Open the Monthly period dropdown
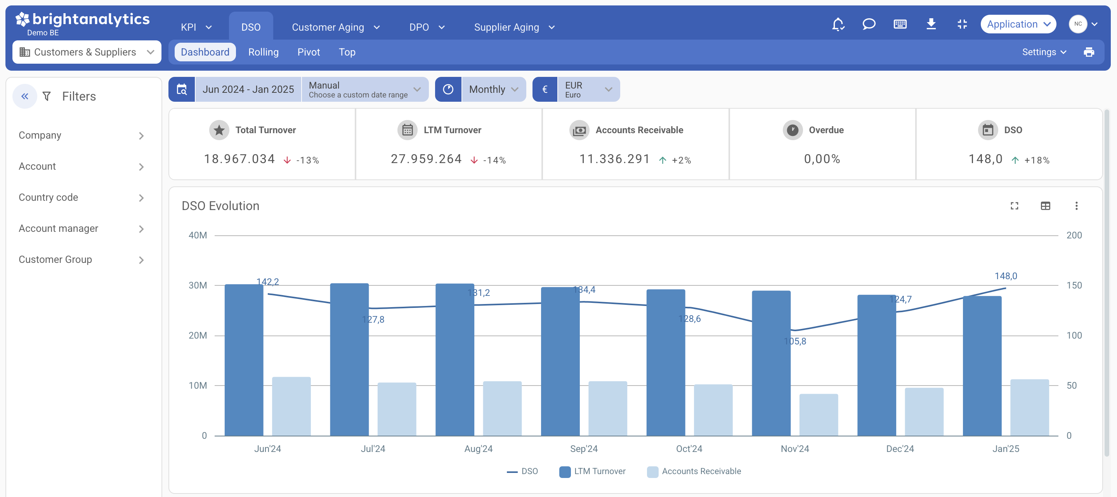1117x497 pixels. pos(493,89)
